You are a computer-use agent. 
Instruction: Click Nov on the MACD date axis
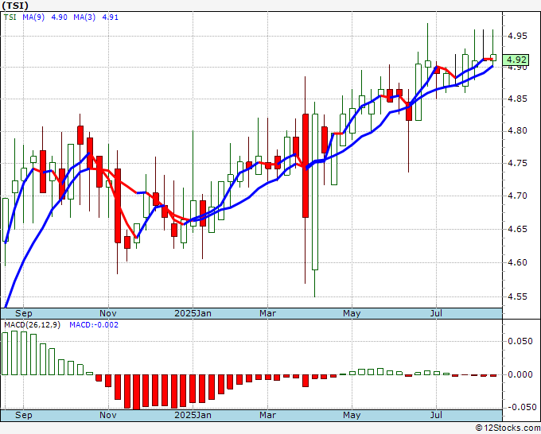(x=108, y=415)
